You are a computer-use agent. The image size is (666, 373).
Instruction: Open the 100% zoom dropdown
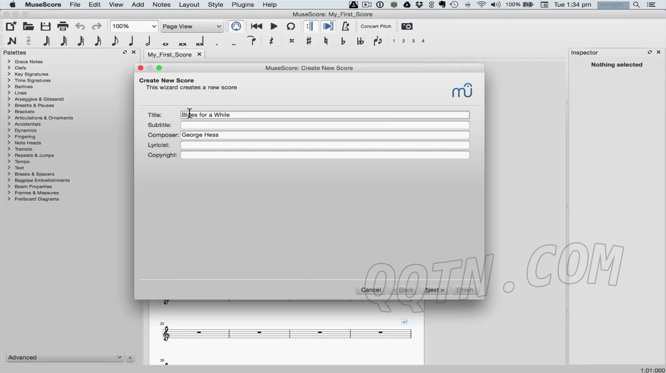(134, 27)
